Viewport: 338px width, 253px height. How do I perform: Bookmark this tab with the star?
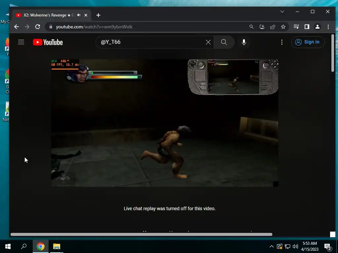[283, 27]
